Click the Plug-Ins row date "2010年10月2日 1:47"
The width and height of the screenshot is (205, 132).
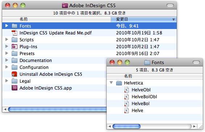click(x=138, y=47)
